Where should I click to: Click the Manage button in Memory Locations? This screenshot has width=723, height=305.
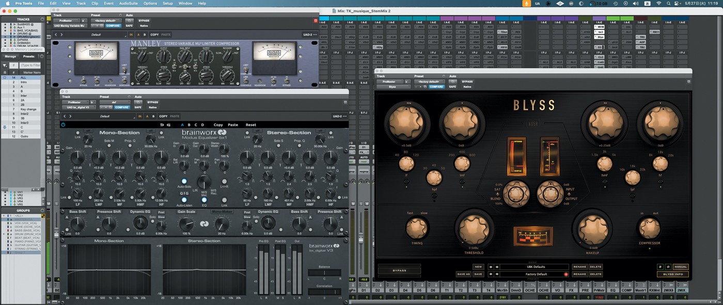tap(10, 56)
